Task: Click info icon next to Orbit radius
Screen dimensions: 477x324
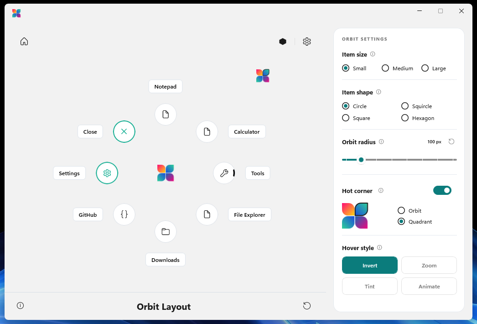Action: tap(381, 141)
